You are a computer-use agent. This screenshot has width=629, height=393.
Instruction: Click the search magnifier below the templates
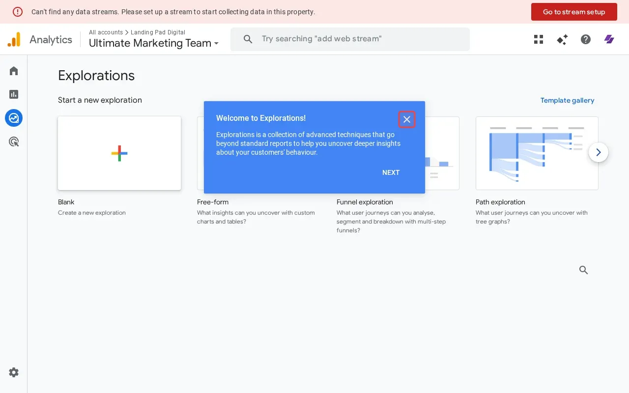(x=583, y=270)
